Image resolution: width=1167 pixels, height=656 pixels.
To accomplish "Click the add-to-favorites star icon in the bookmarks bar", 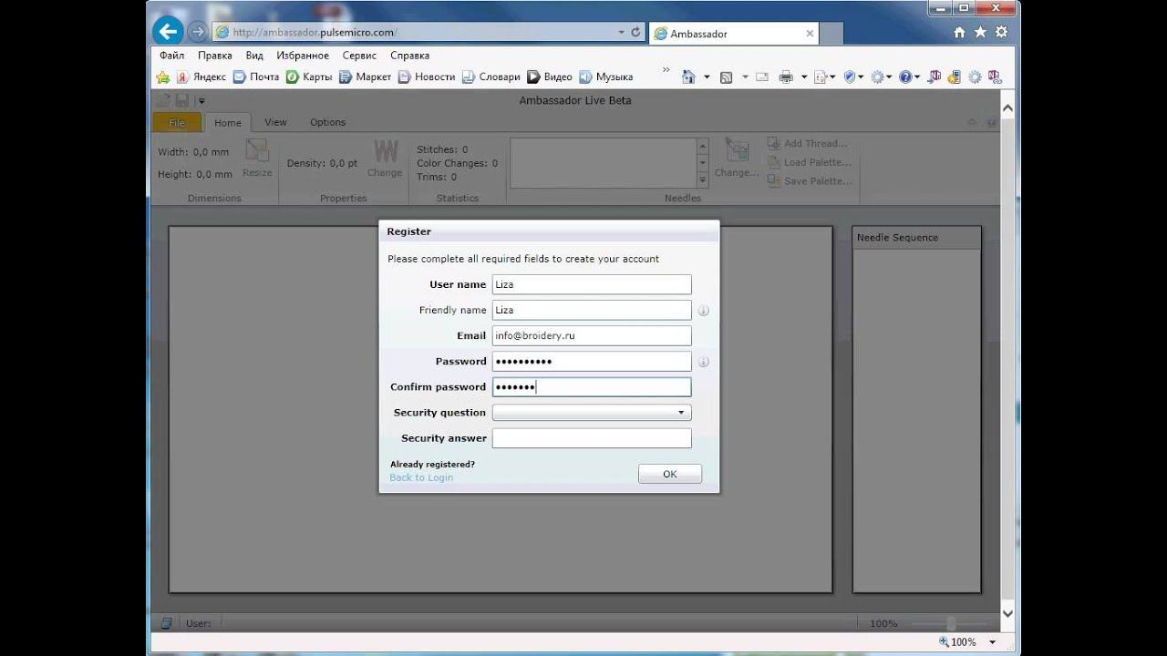I will click(x=163, y=77).
